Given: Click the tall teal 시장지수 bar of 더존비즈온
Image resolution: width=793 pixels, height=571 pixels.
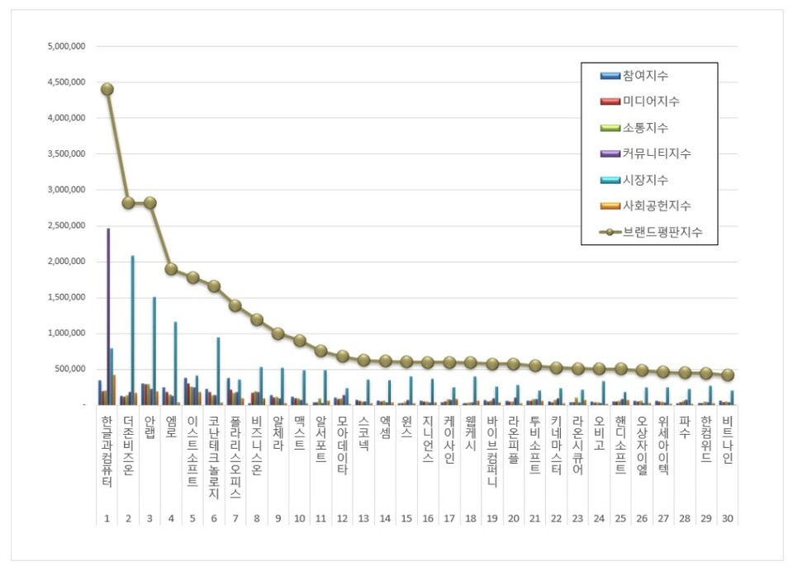Looking at the screenshot, I should point(132,330).
